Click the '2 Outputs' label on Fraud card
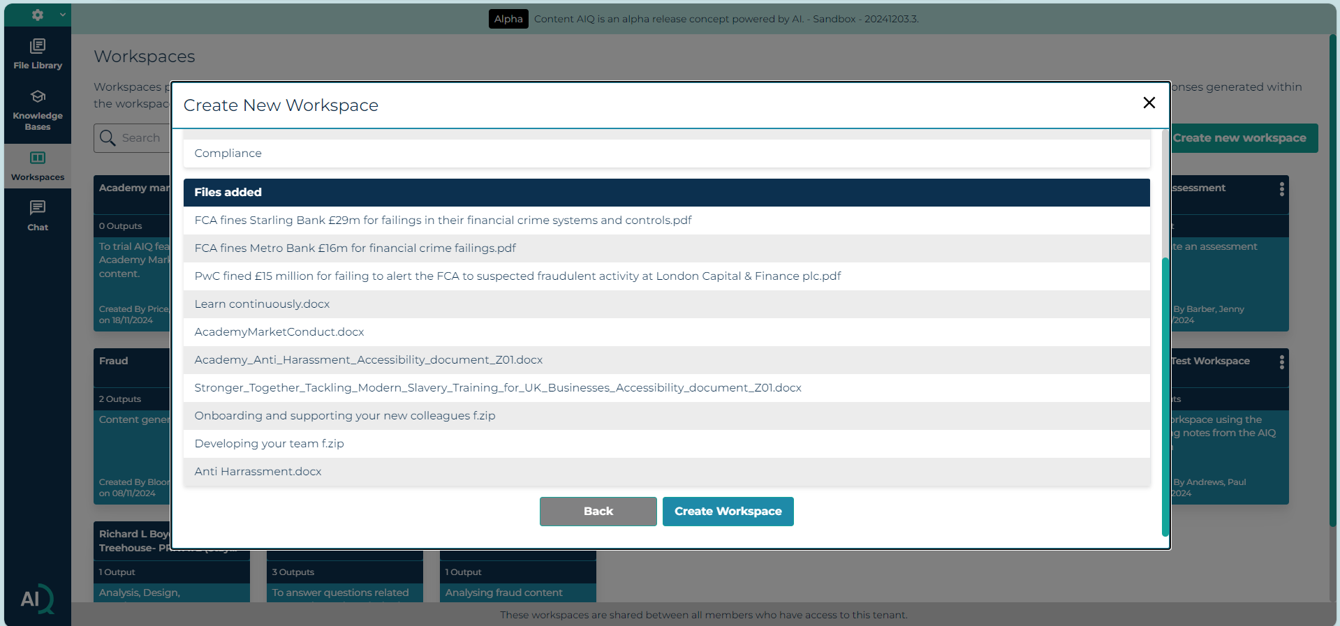 pos(120,399)
